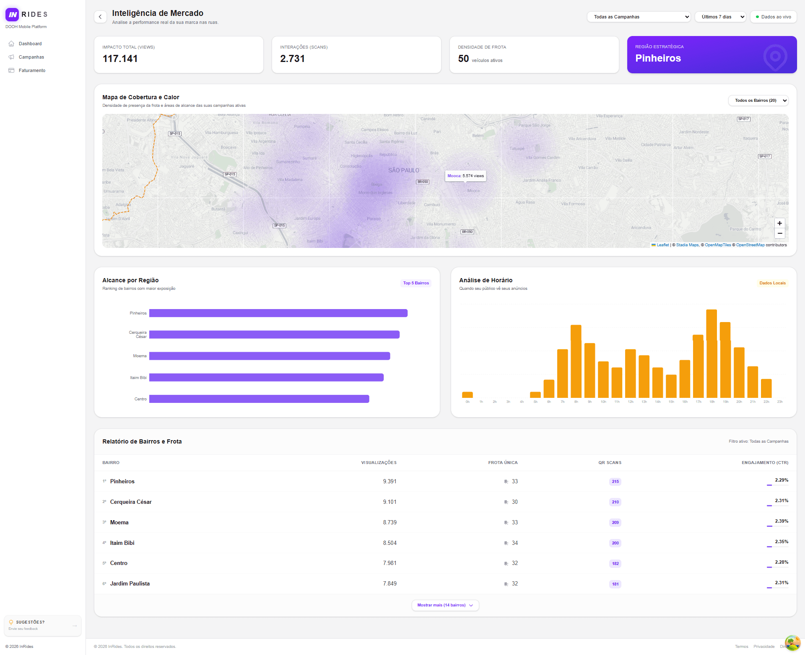This screenshot has height=655, width=805.
Task: Click the 18h bar in Análise de Horário
Action: click(712, 354)
